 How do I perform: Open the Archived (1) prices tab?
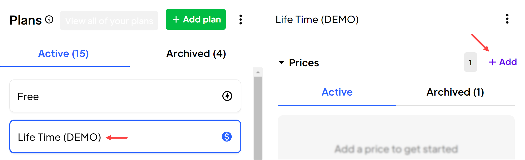455,92
